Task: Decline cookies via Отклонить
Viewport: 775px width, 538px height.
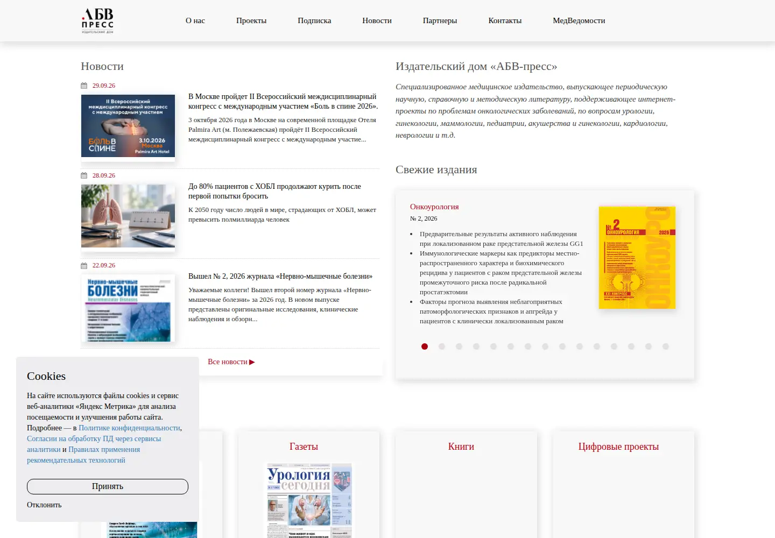Action: coord(44,505)
